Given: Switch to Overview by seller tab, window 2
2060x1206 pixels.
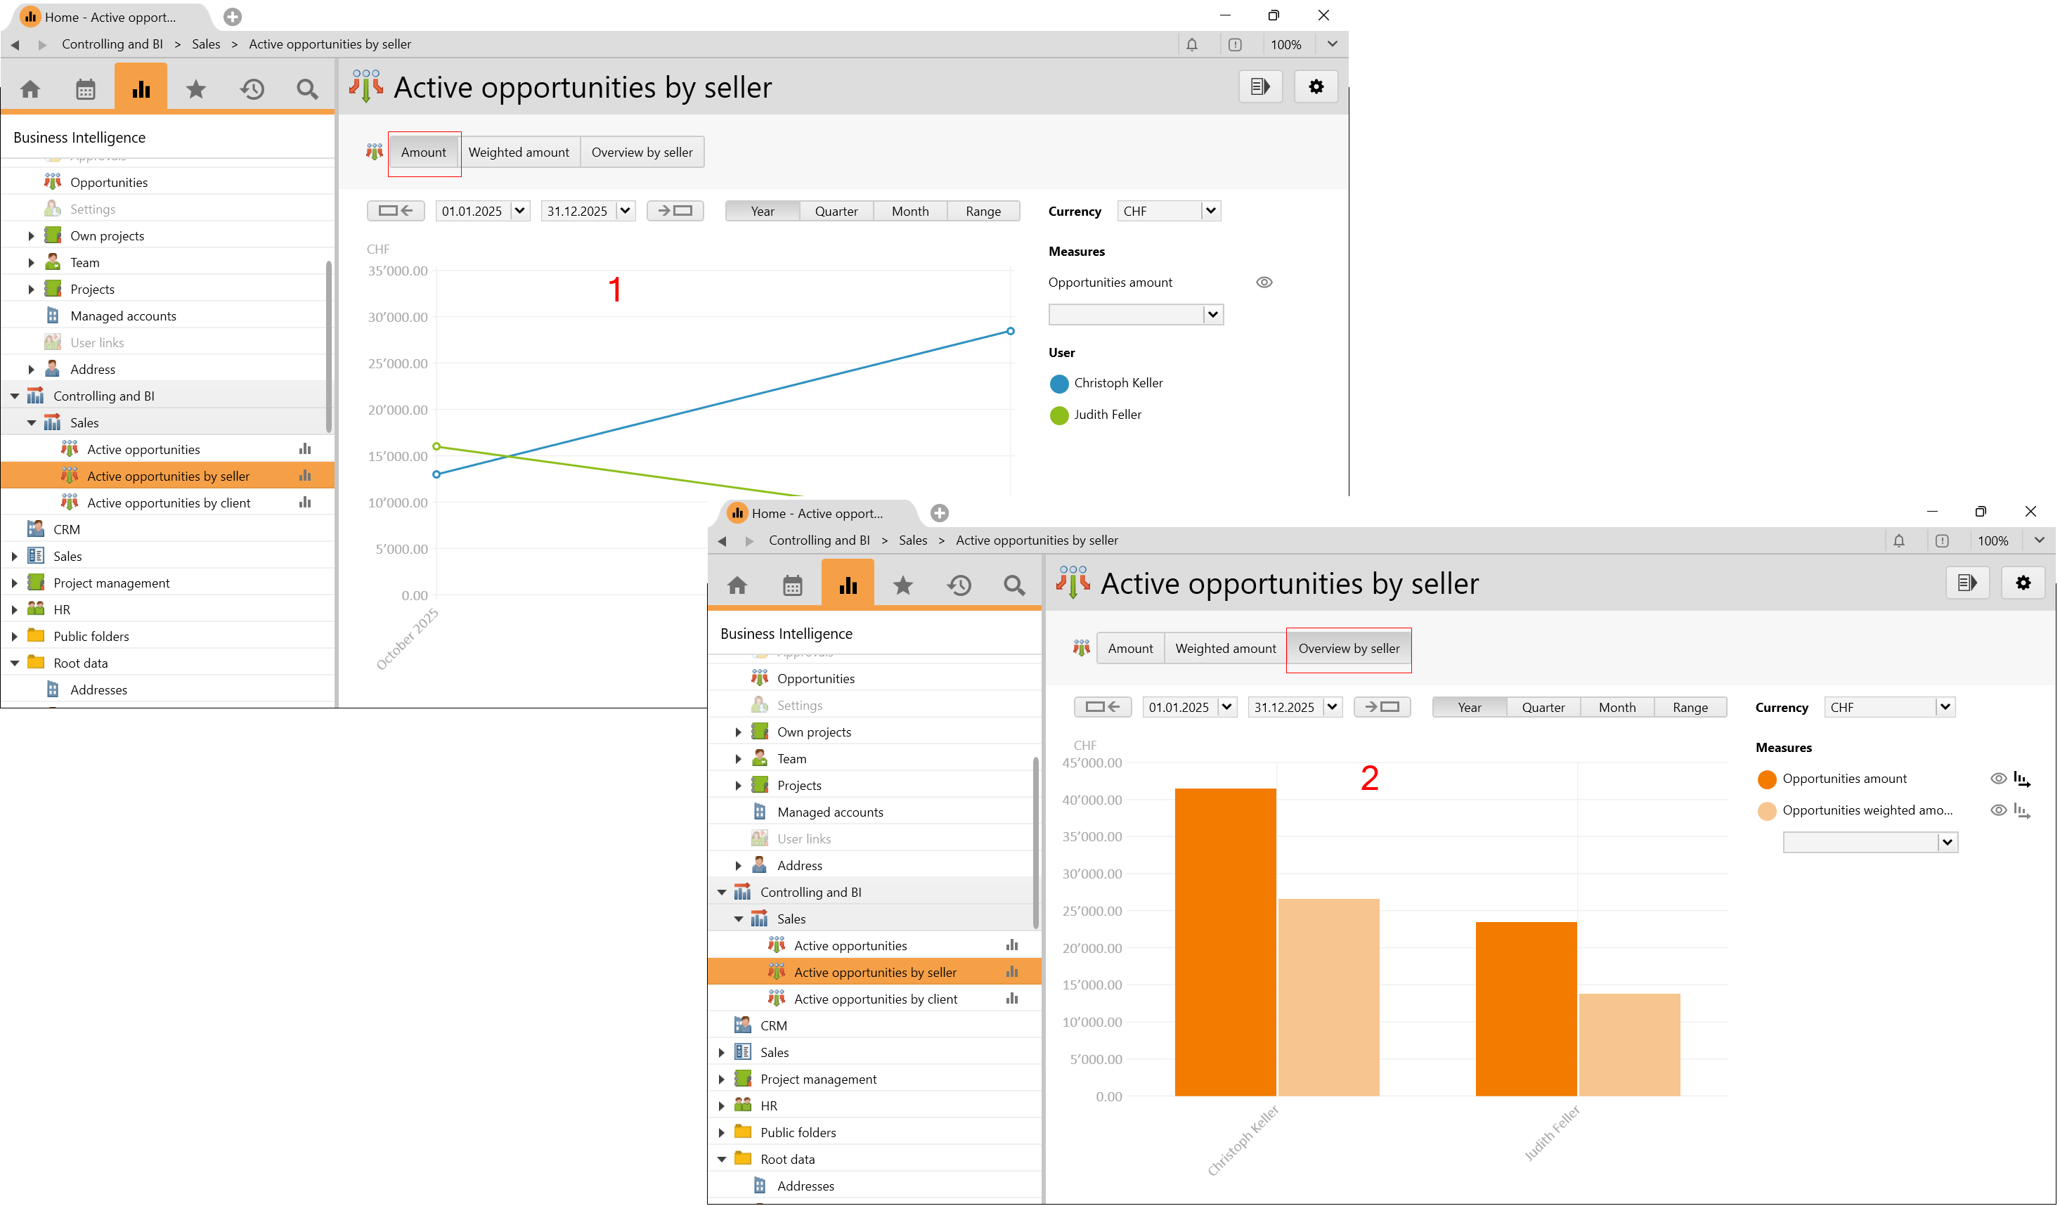Looking at the screenshot, I should 1349,649.
